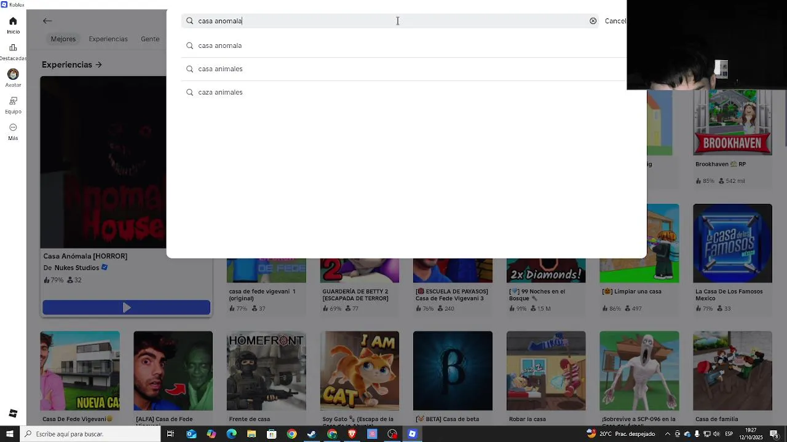Click the search field containing 'casa anomala'
787x442 pixels.
click(390, 21)
